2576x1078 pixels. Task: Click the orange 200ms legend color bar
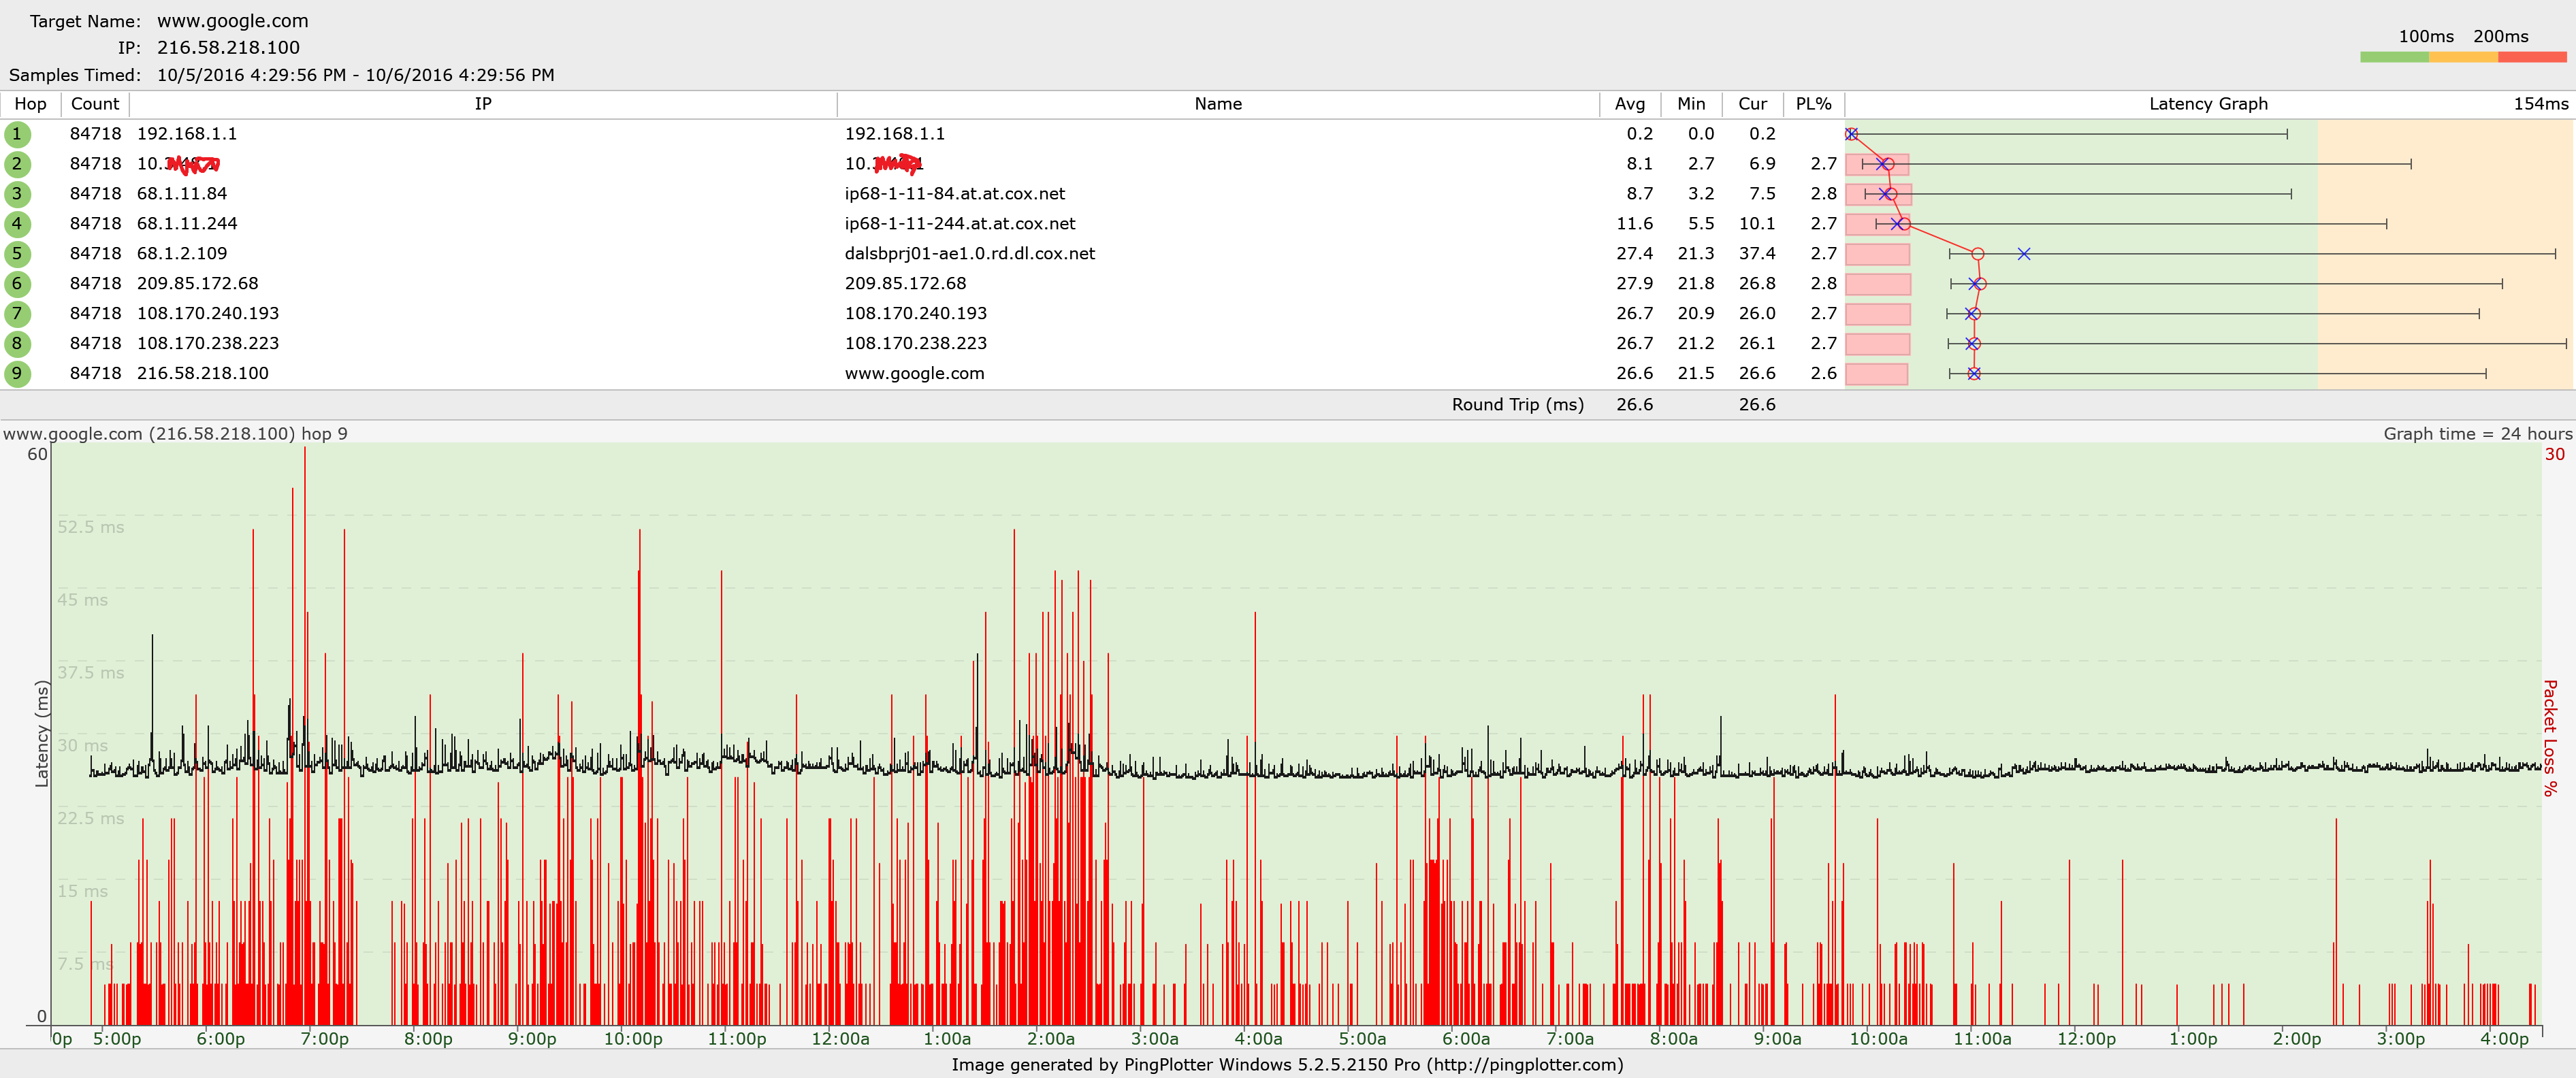click(x=2463, y=57)
